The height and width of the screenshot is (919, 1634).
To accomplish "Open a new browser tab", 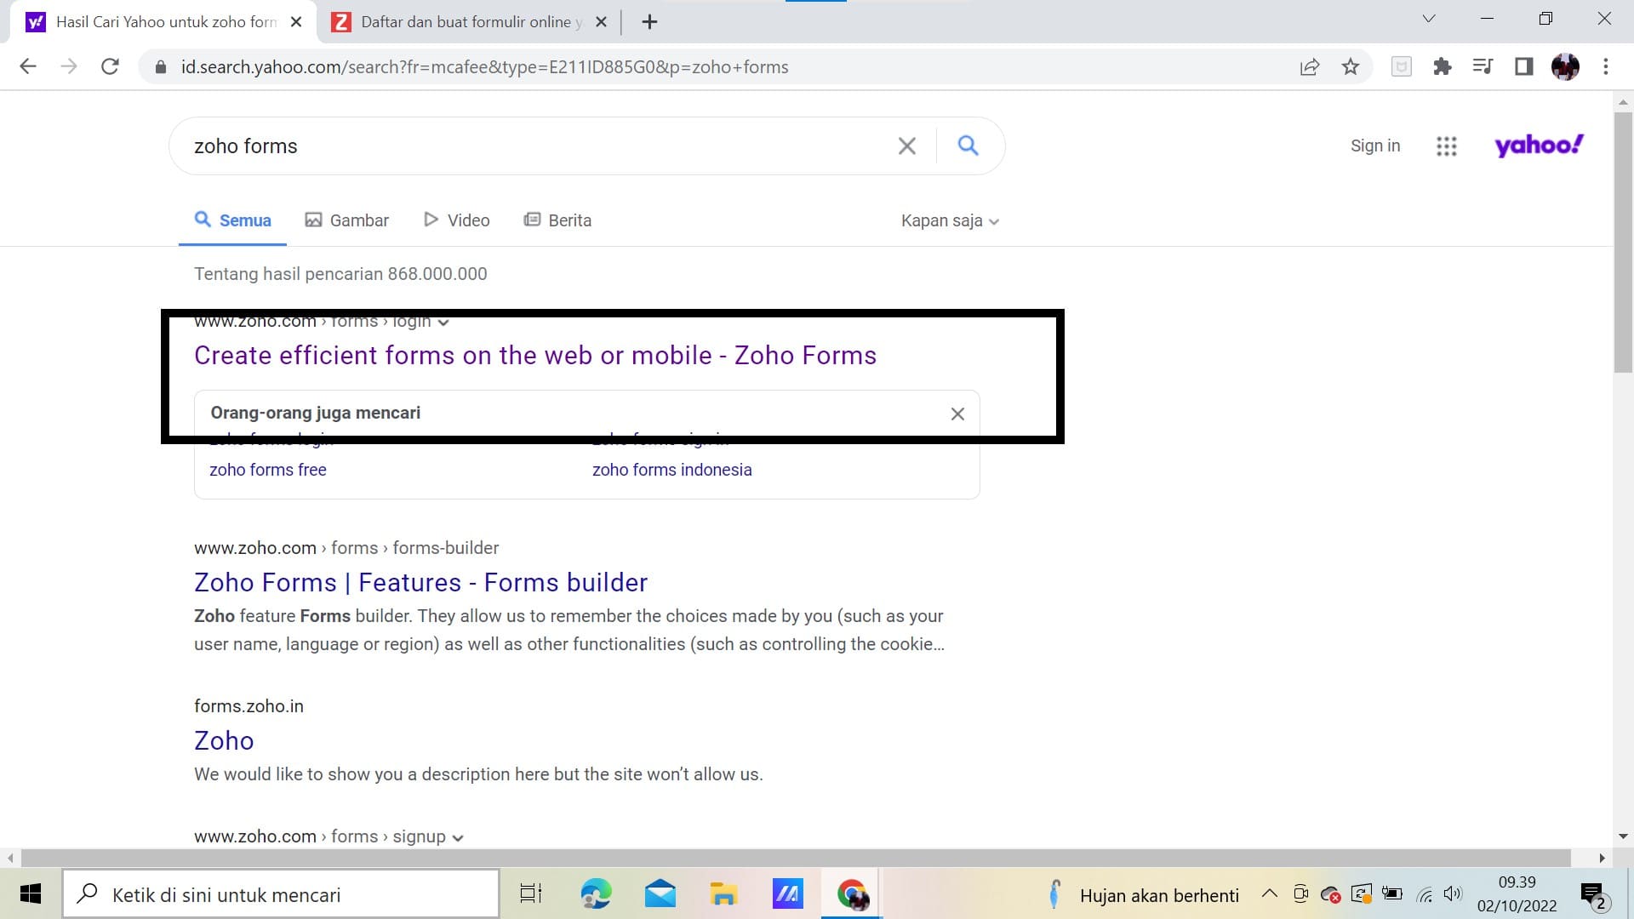I will point(649,22).
